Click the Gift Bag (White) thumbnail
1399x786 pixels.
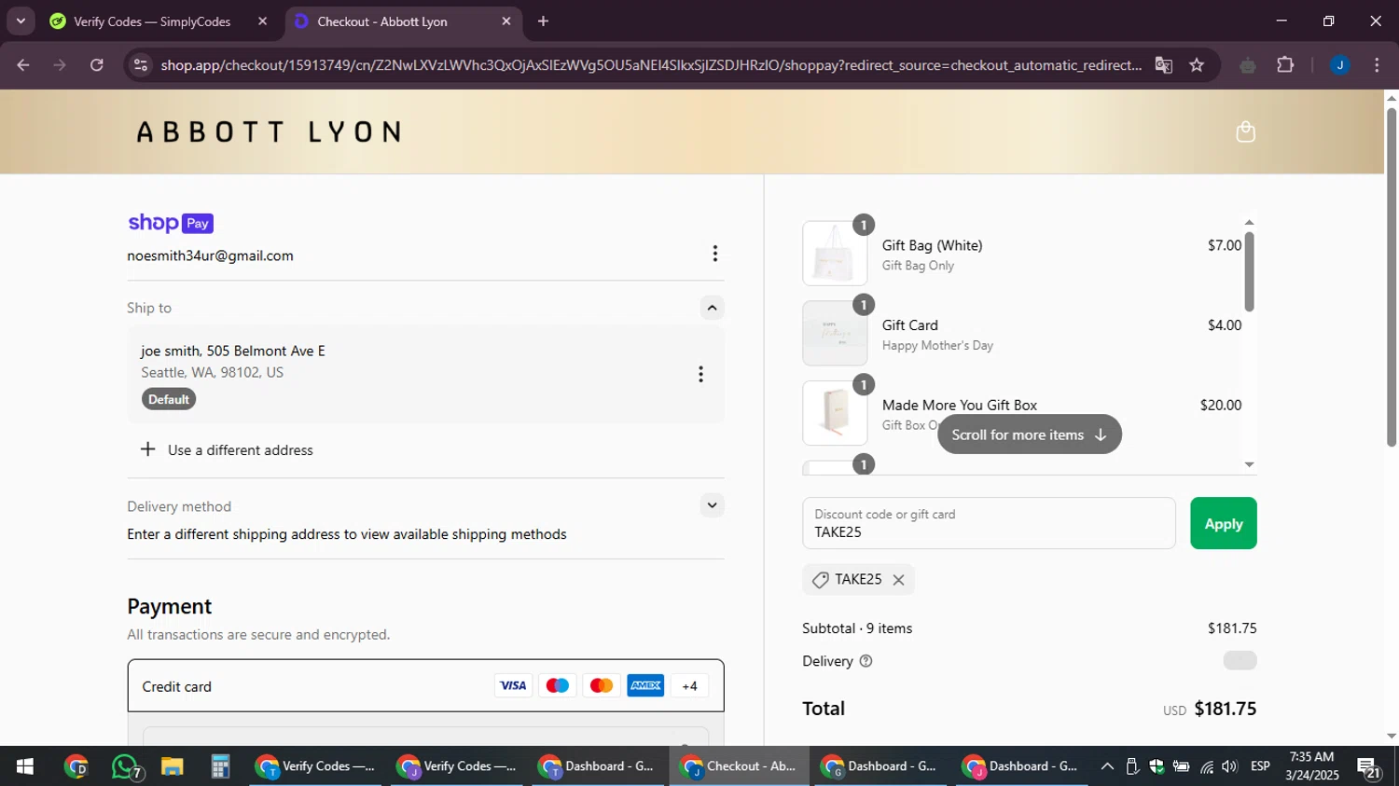[x=835, y=254]
